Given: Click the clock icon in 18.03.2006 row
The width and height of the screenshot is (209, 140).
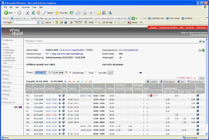Looking at the screenshot, I should (63, 103).
